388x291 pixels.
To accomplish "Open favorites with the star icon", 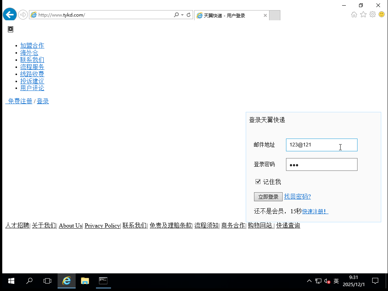I will coord(363,14).
